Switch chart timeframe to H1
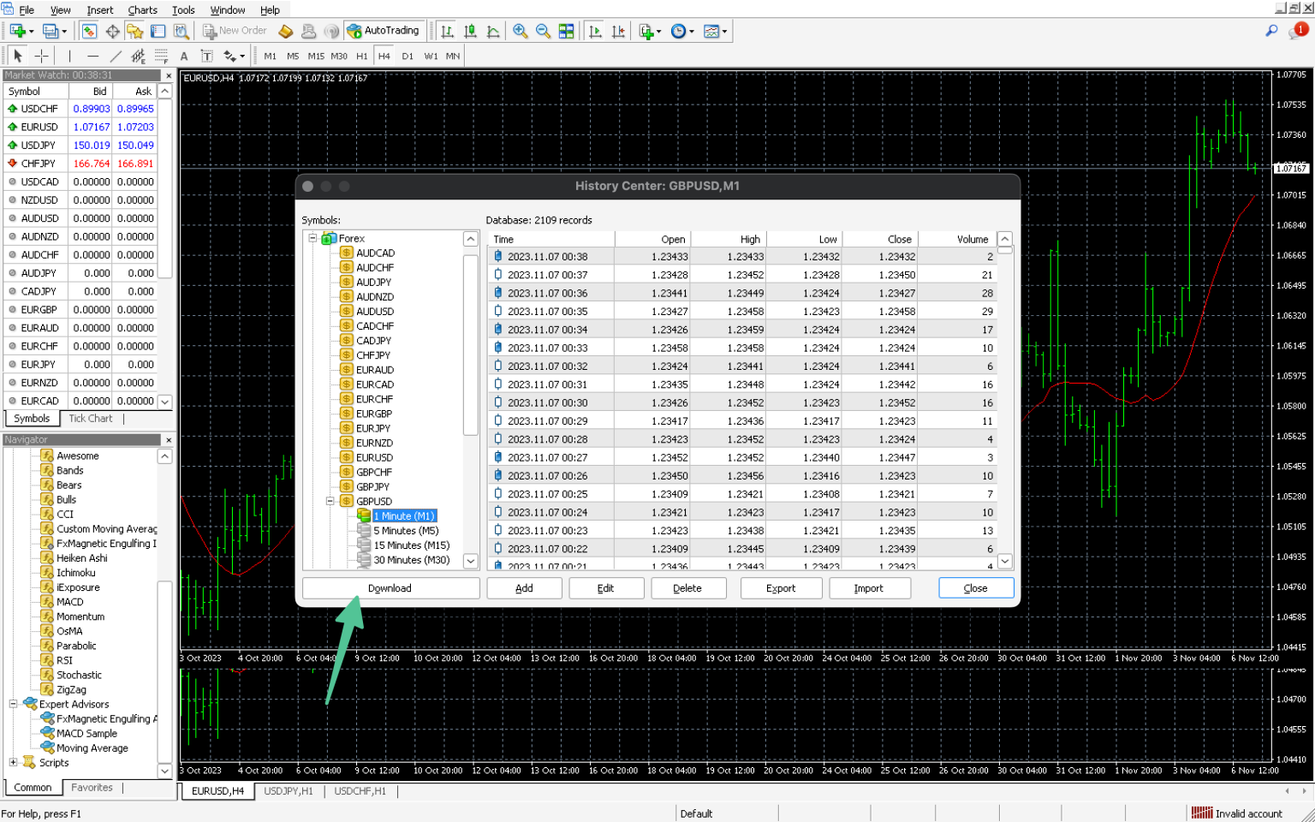The height and width of the screenshot is (822, 1315). click(x=362, y=56)
